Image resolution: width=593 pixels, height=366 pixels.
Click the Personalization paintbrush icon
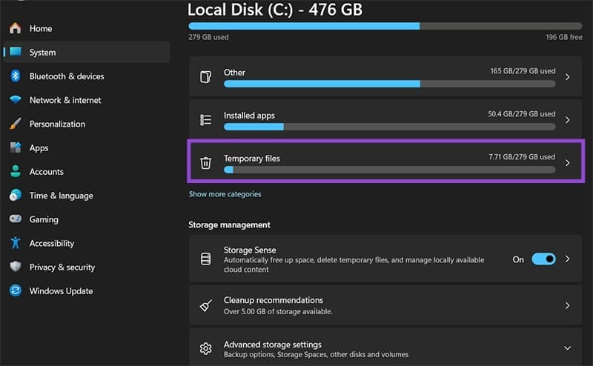pyautogui.click(x=16, y=124)
